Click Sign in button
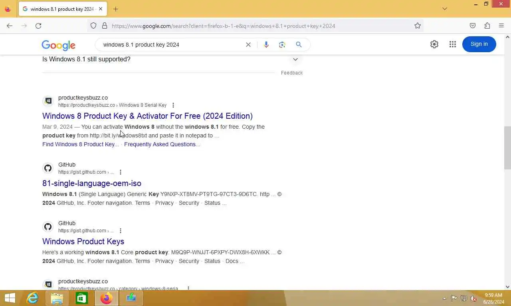Viewport: 511px width, 306px height. click(x=479, y=44)
